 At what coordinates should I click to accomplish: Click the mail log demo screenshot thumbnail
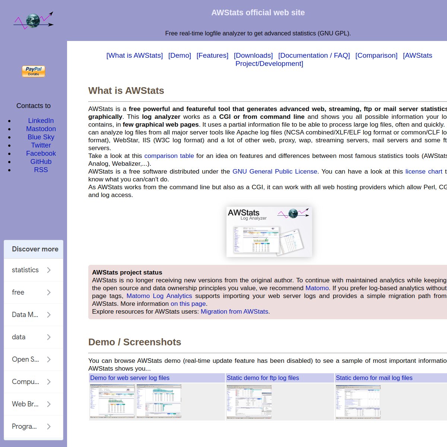[358, 402]
